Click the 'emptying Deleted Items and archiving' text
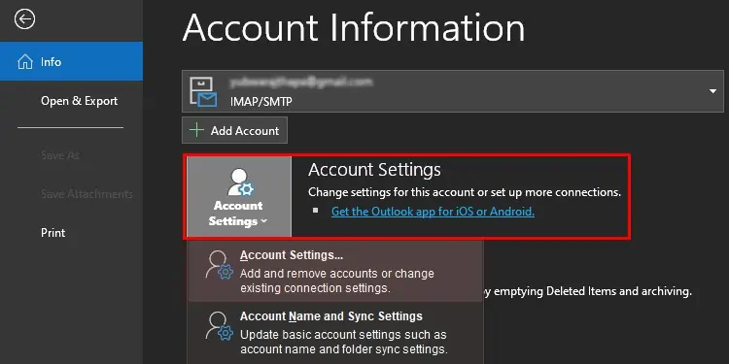The image size is (729, 364). pos(592,291)
